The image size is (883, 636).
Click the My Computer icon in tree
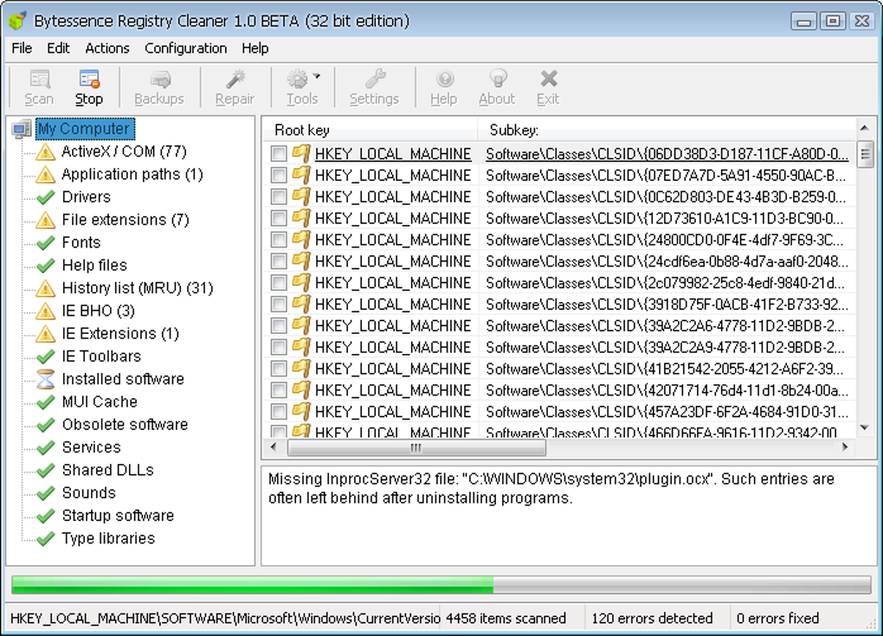coord(22,129)
